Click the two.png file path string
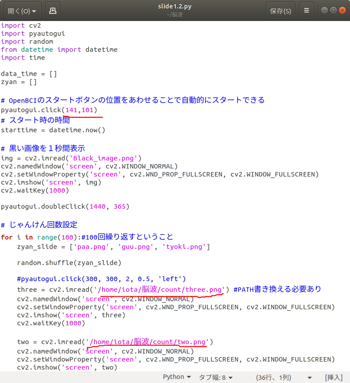The width and height of the screenshot is (350, 383). [x=147, y=342]
